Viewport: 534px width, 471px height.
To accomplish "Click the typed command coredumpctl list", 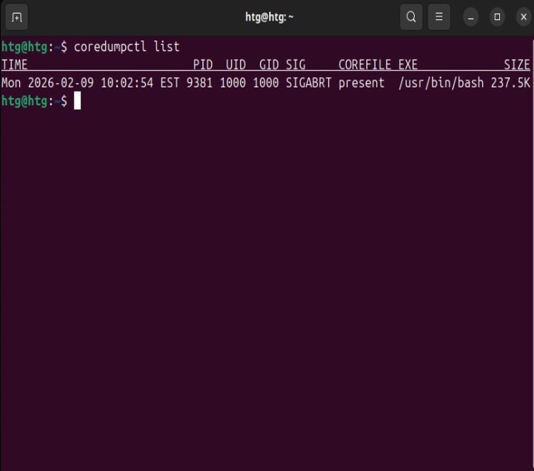I will tap(126, 47).
